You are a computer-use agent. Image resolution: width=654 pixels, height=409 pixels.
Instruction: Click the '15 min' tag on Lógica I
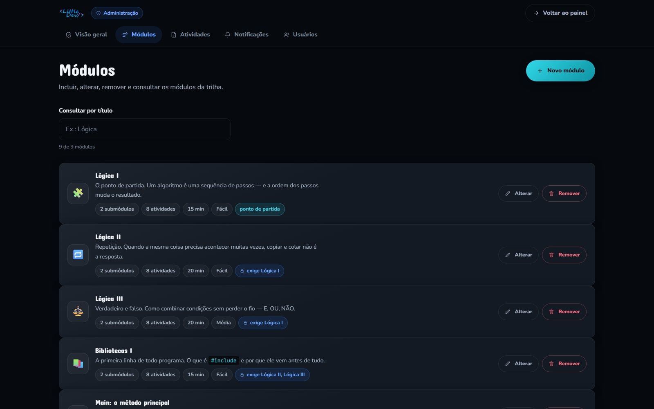pos(196,209)
